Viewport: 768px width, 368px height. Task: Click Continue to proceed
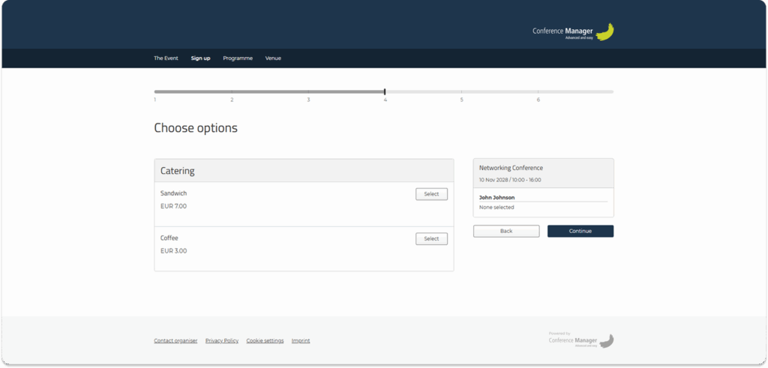[580, 231]
